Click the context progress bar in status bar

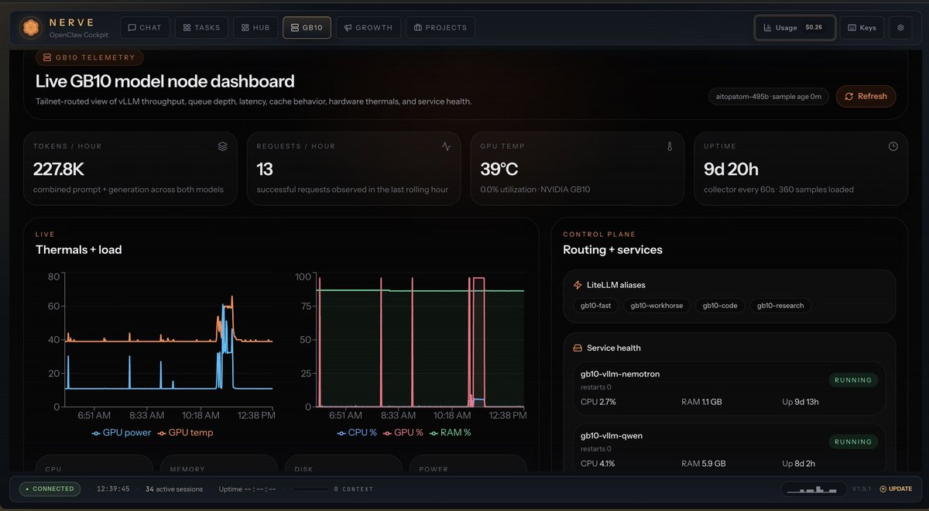click(310, 489)
